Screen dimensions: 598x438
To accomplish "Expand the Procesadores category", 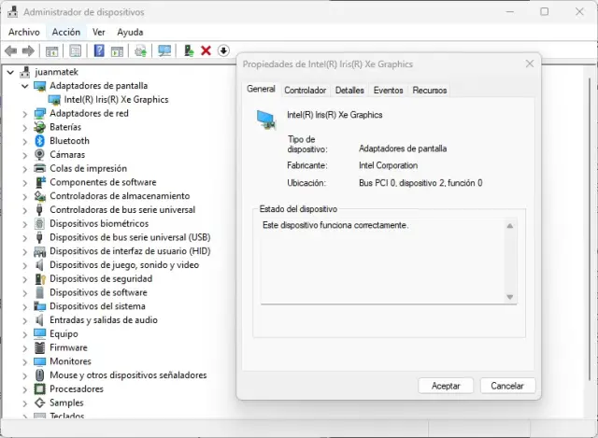I will (x=25, y=389).
